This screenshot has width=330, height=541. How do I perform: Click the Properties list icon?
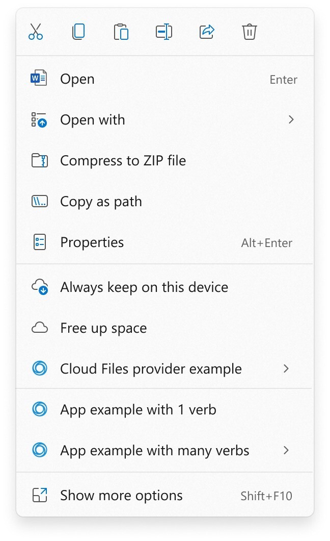(x=39, y=242)
